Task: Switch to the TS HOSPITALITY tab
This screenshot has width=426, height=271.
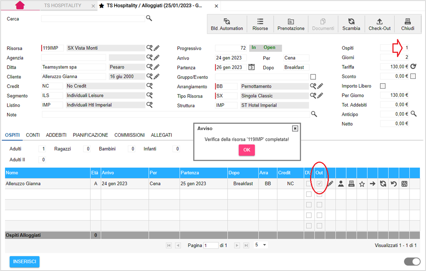Action: click(63, 5)
